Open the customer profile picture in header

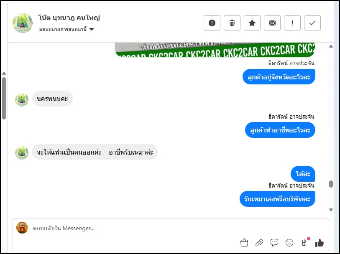coord(23,23)
